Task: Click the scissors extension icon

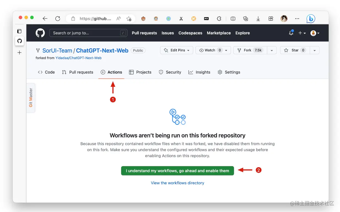Action: (181, 19)
